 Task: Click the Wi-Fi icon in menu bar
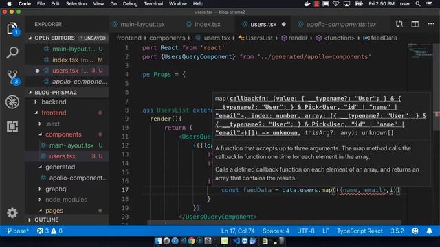(x=336, y=4)
